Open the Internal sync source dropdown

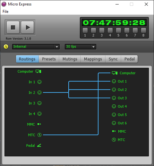pos(36,47)
